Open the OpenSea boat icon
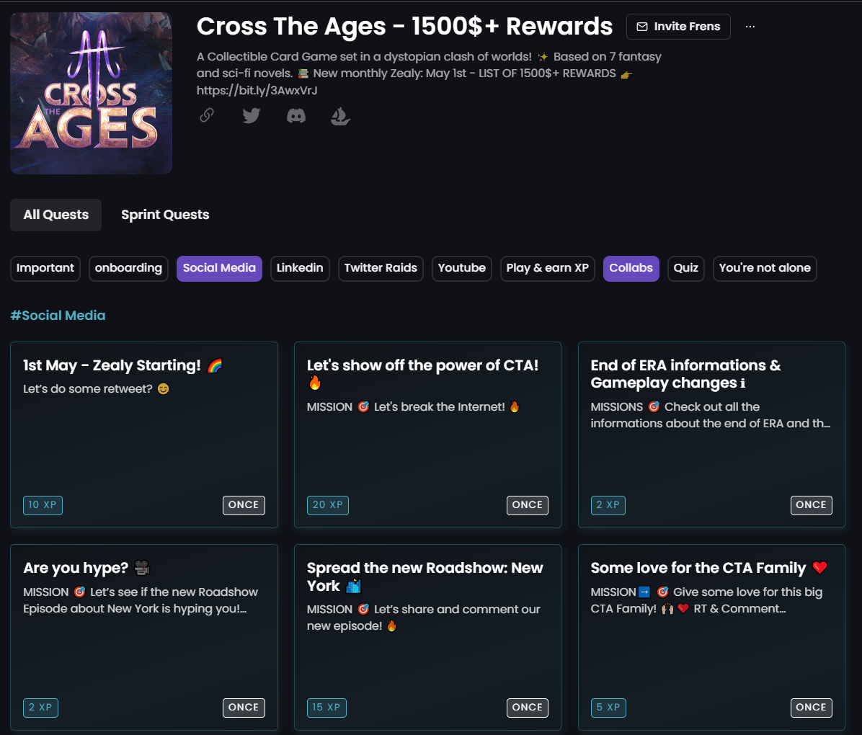The width and height of the screenshot is (862, 735). click(339, 115)
